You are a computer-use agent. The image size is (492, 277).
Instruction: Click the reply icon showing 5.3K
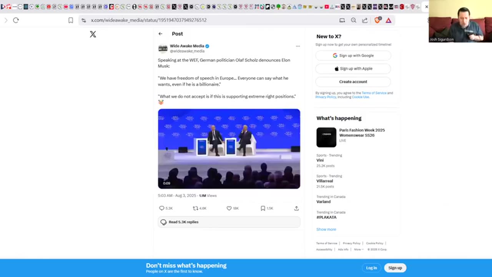(x=161, y=208)
